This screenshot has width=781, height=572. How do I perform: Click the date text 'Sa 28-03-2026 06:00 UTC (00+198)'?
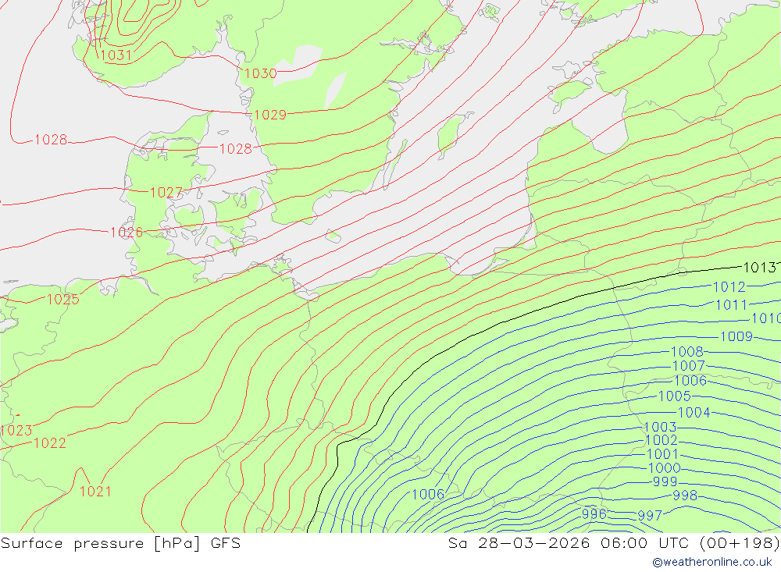point(614,543)
